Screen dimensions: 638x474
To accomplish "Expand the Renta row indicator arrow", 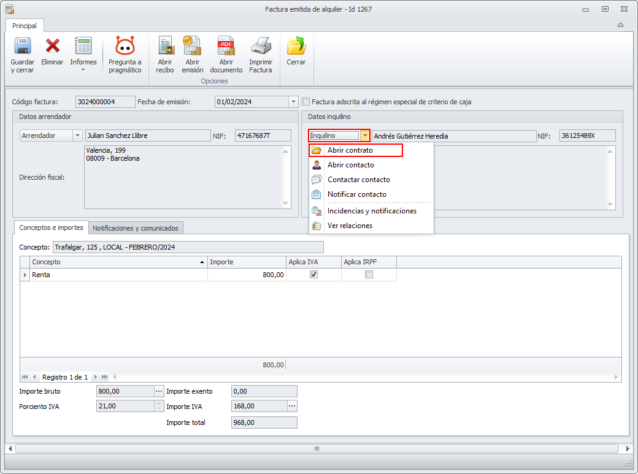I will [25, 275].
